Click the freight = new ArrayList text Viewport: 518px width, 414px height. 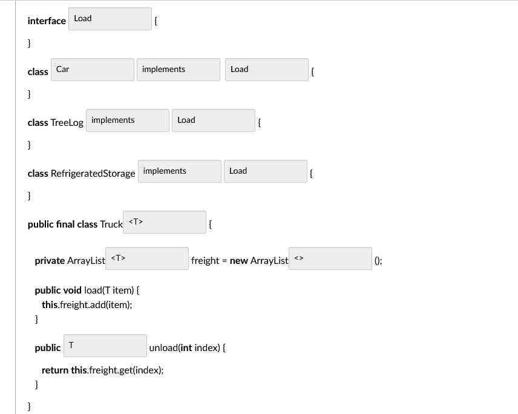[x=240, y=261]
